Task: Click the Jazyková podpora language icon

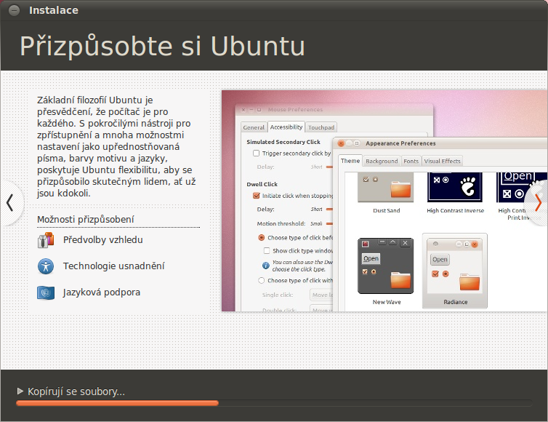Action: pyautogui.click(x=46, y=292)
